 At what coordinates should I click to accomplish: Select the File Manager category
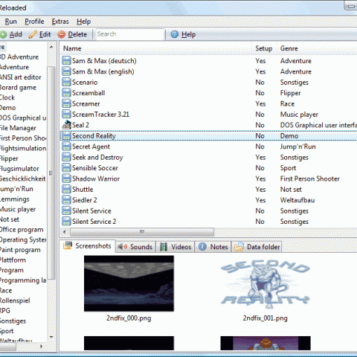coord(18,128)
